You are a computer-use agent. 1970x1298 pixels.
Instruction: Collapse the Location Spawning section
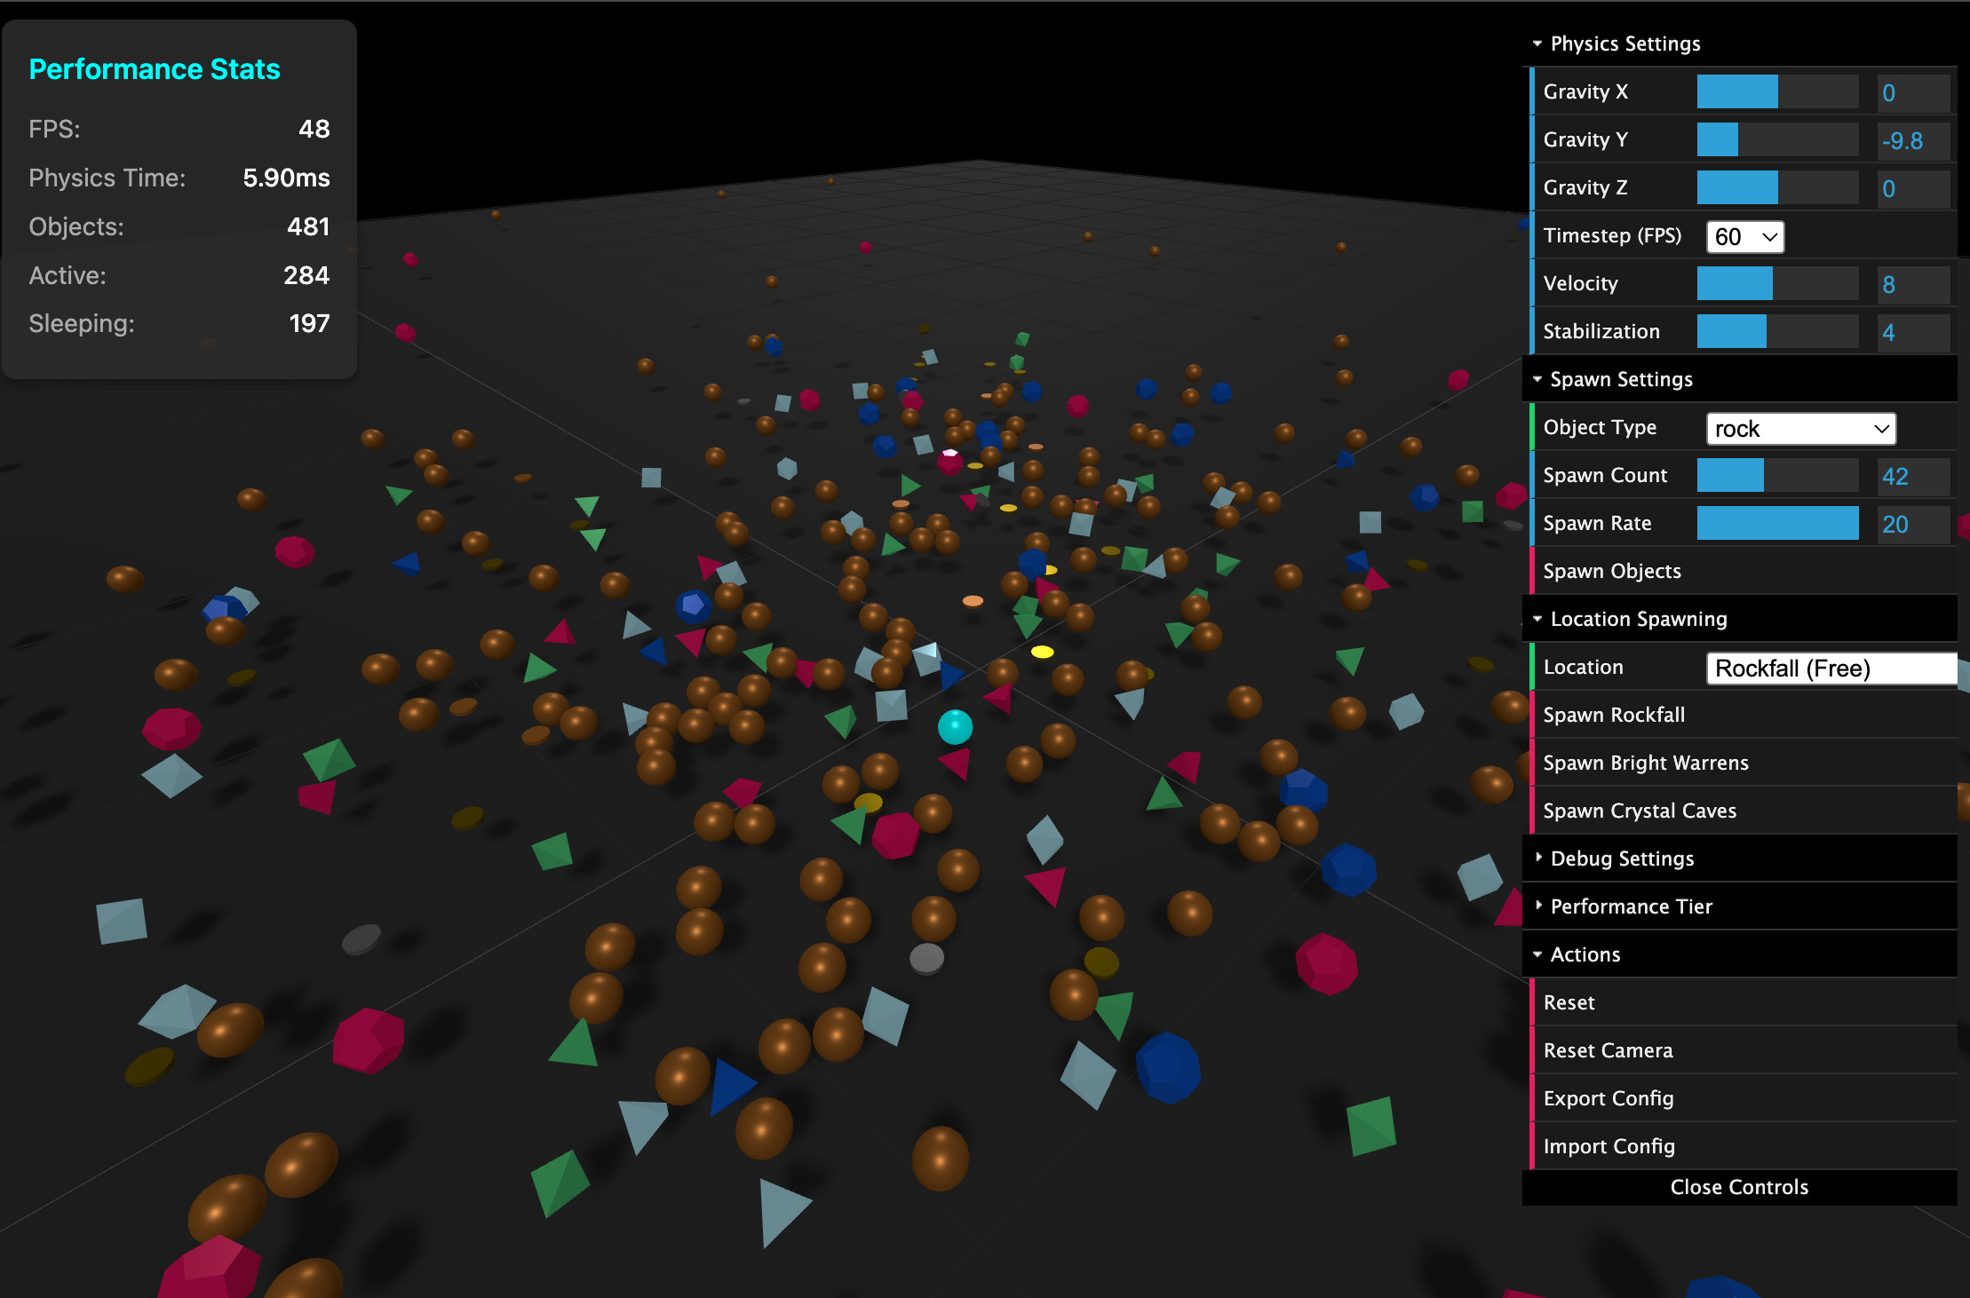(1637, 619)
